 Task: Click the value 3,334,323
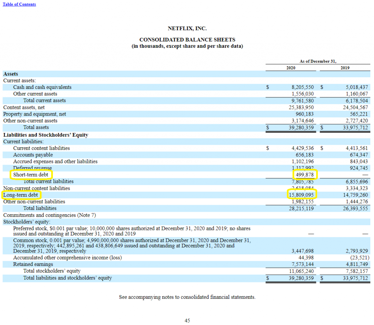click(357, 188)
